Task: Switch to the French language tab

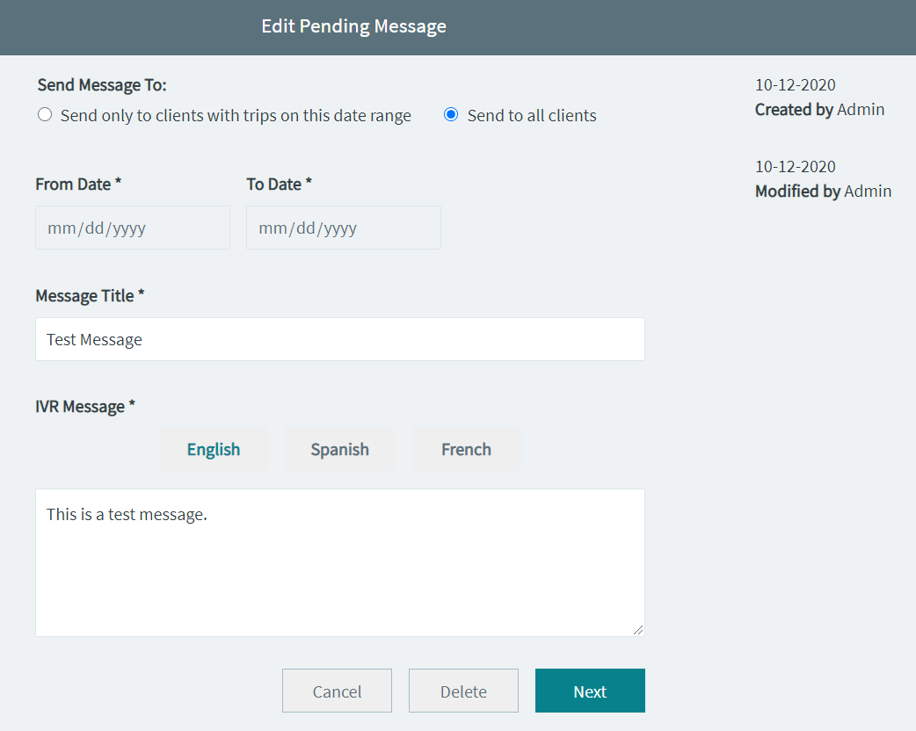Action: [x=465, y=449]
